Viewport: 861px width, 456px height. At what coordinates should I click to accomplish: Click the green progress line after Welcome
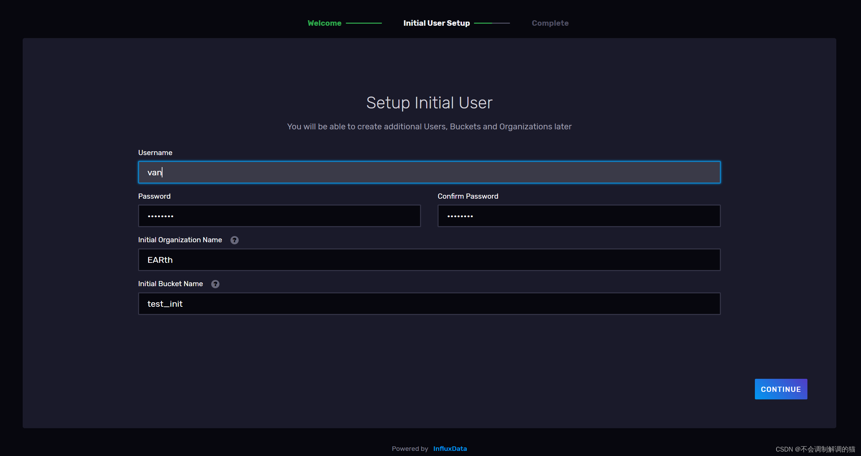point(364,23)
